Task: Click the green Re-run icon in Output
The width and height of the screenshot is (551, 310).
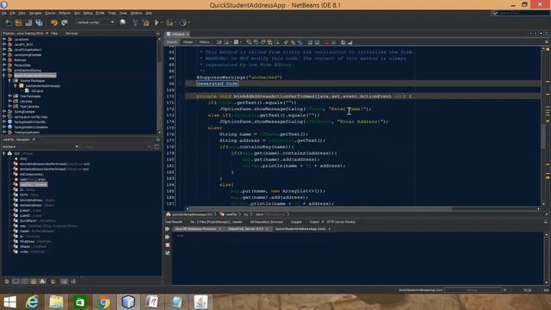Action: coord(167,229)
